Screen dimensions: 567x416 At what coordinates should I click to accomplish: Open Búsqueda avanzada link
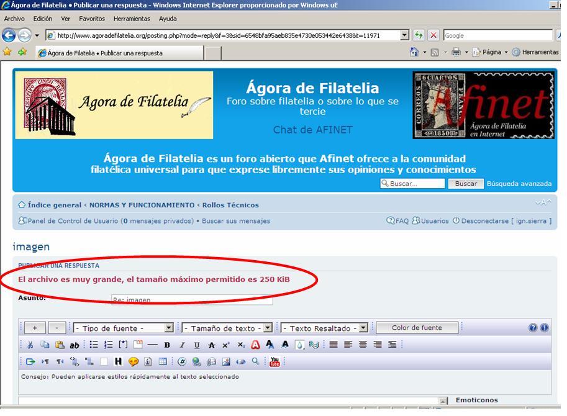[x=519, y=184]
